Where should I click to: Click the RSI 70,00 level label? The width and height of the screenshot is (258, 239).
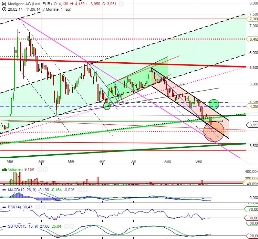pos(251,209)
